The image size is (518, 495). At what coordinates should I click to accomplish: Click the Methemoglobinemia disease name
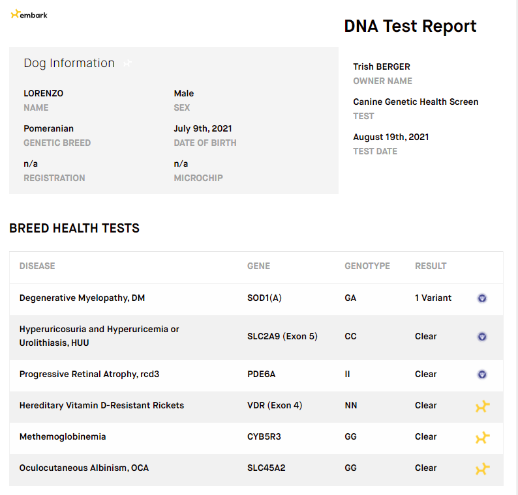(63, 436)
